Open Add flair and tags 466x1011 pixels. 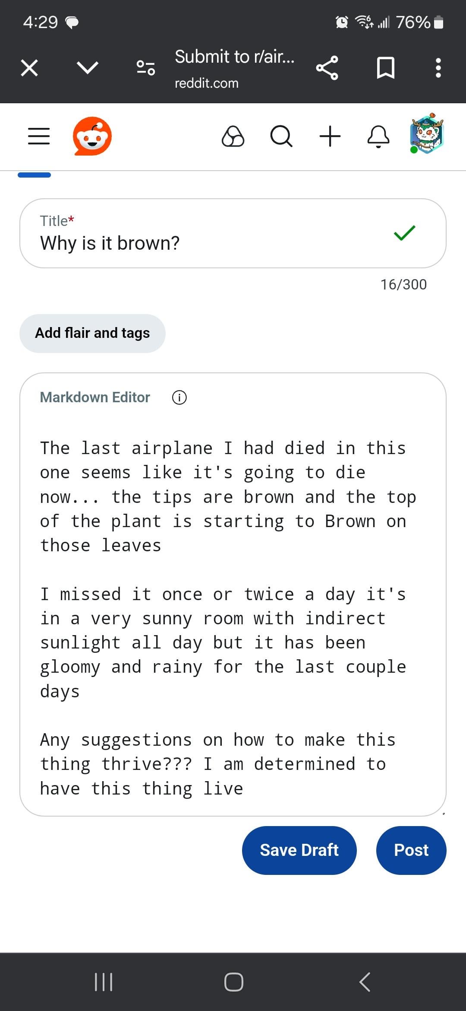pyautogui.click(x=92, y=333)
